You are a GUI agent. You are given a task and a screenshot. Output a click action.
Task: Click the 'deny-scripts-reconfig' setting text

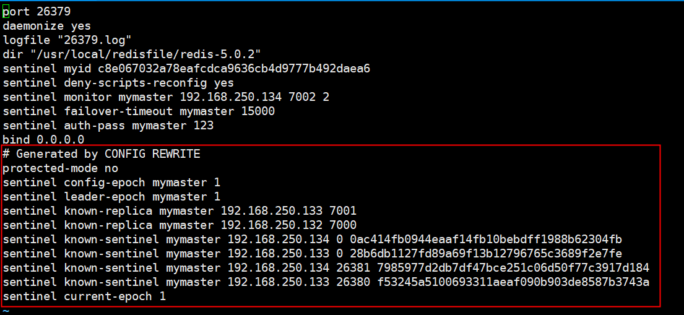tap(135, 83)
